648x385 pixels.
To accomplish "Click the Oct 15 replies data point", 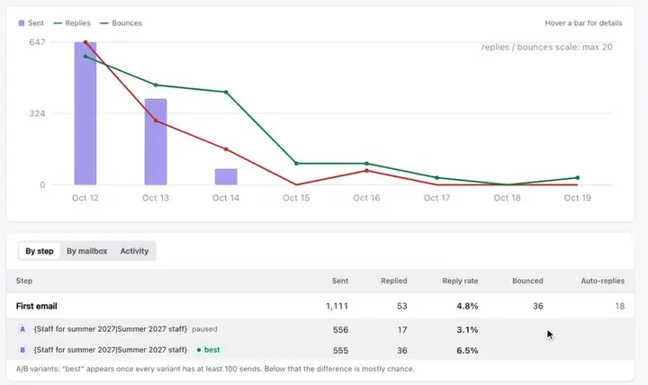I will click(x=296, y=164).
